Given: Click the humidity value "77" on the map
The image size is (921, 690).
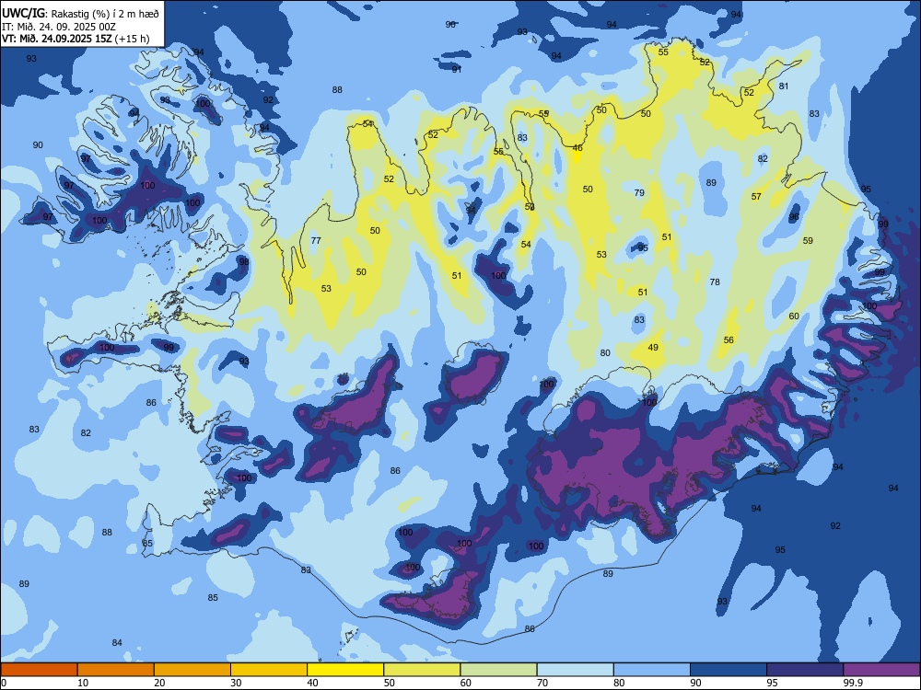Looking at the screenshot, I should point(316,240).
